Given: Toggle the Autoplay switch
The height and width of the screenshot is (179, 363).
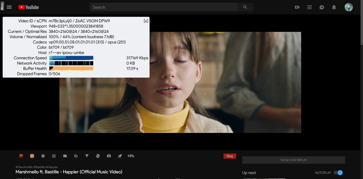Looking at the screenshot, I should 338,173.
